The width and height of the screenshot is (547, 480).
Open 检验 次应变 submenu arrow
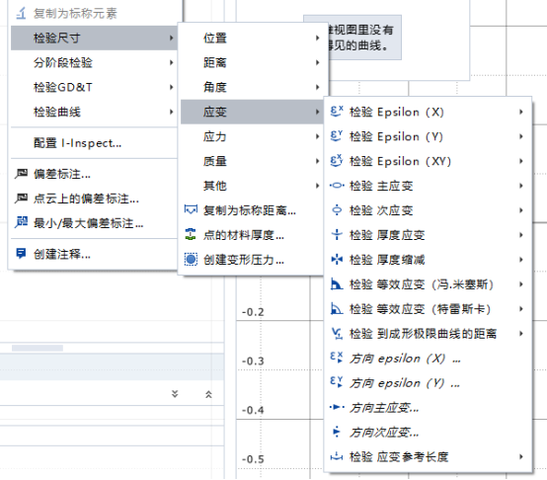(521, 210)
